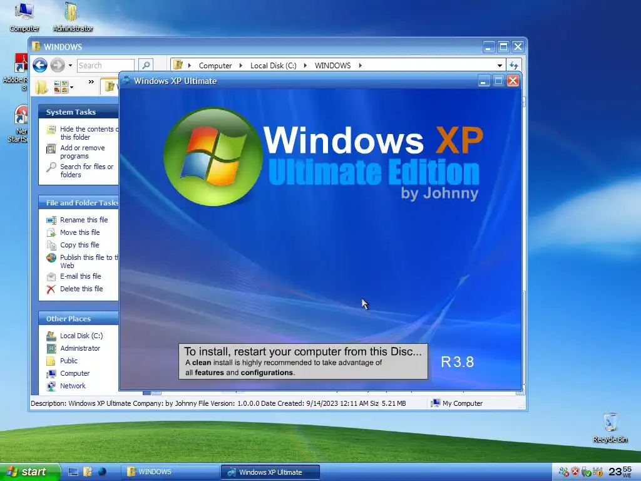
Task: Switch to Windows XP Ultimate taskbar button
Action: (270, 472)
